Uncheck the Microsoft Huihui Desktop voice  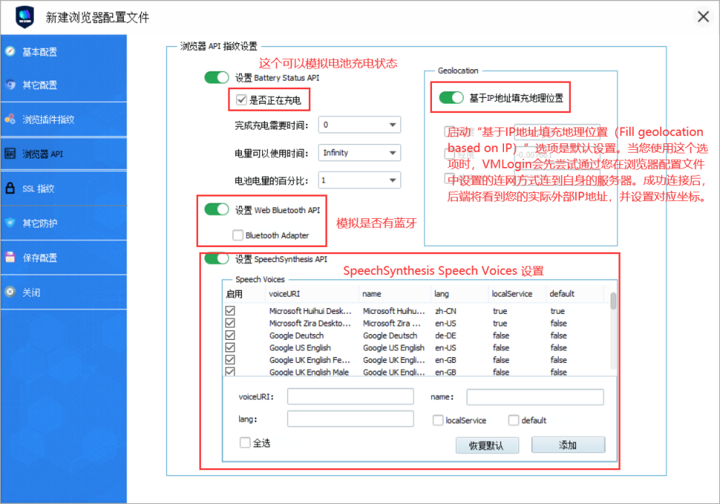click(x=230, y=311)
